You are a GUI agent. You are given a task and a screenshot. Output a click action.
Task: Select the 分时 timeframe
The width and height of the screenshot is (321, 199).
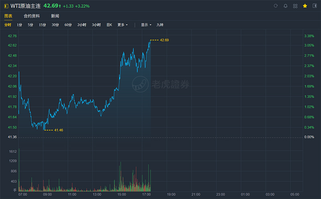8,25
